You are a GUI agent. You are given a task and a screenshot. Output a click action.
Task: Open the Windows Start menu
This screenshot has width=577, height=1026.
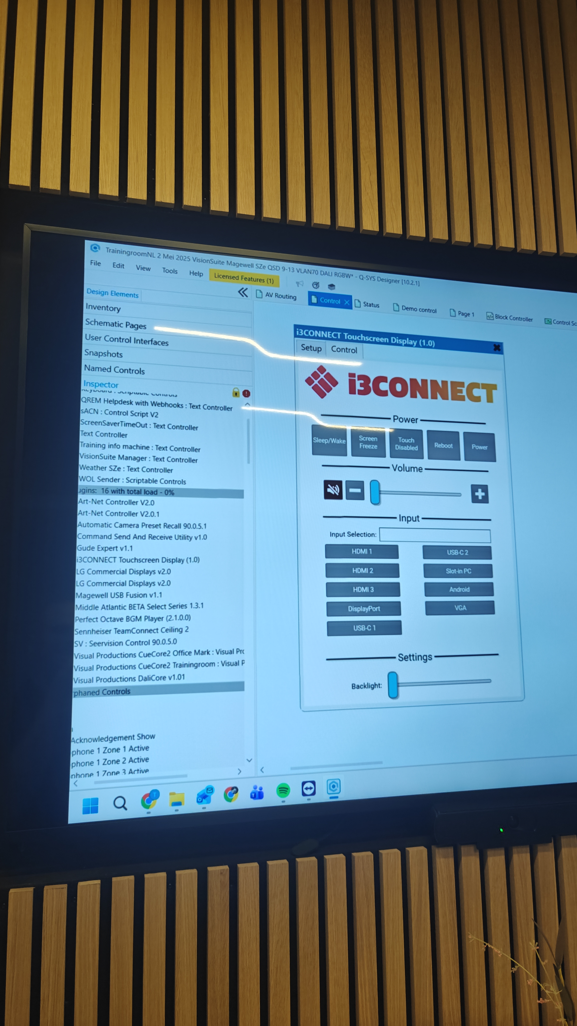click(x=90, y=806)
